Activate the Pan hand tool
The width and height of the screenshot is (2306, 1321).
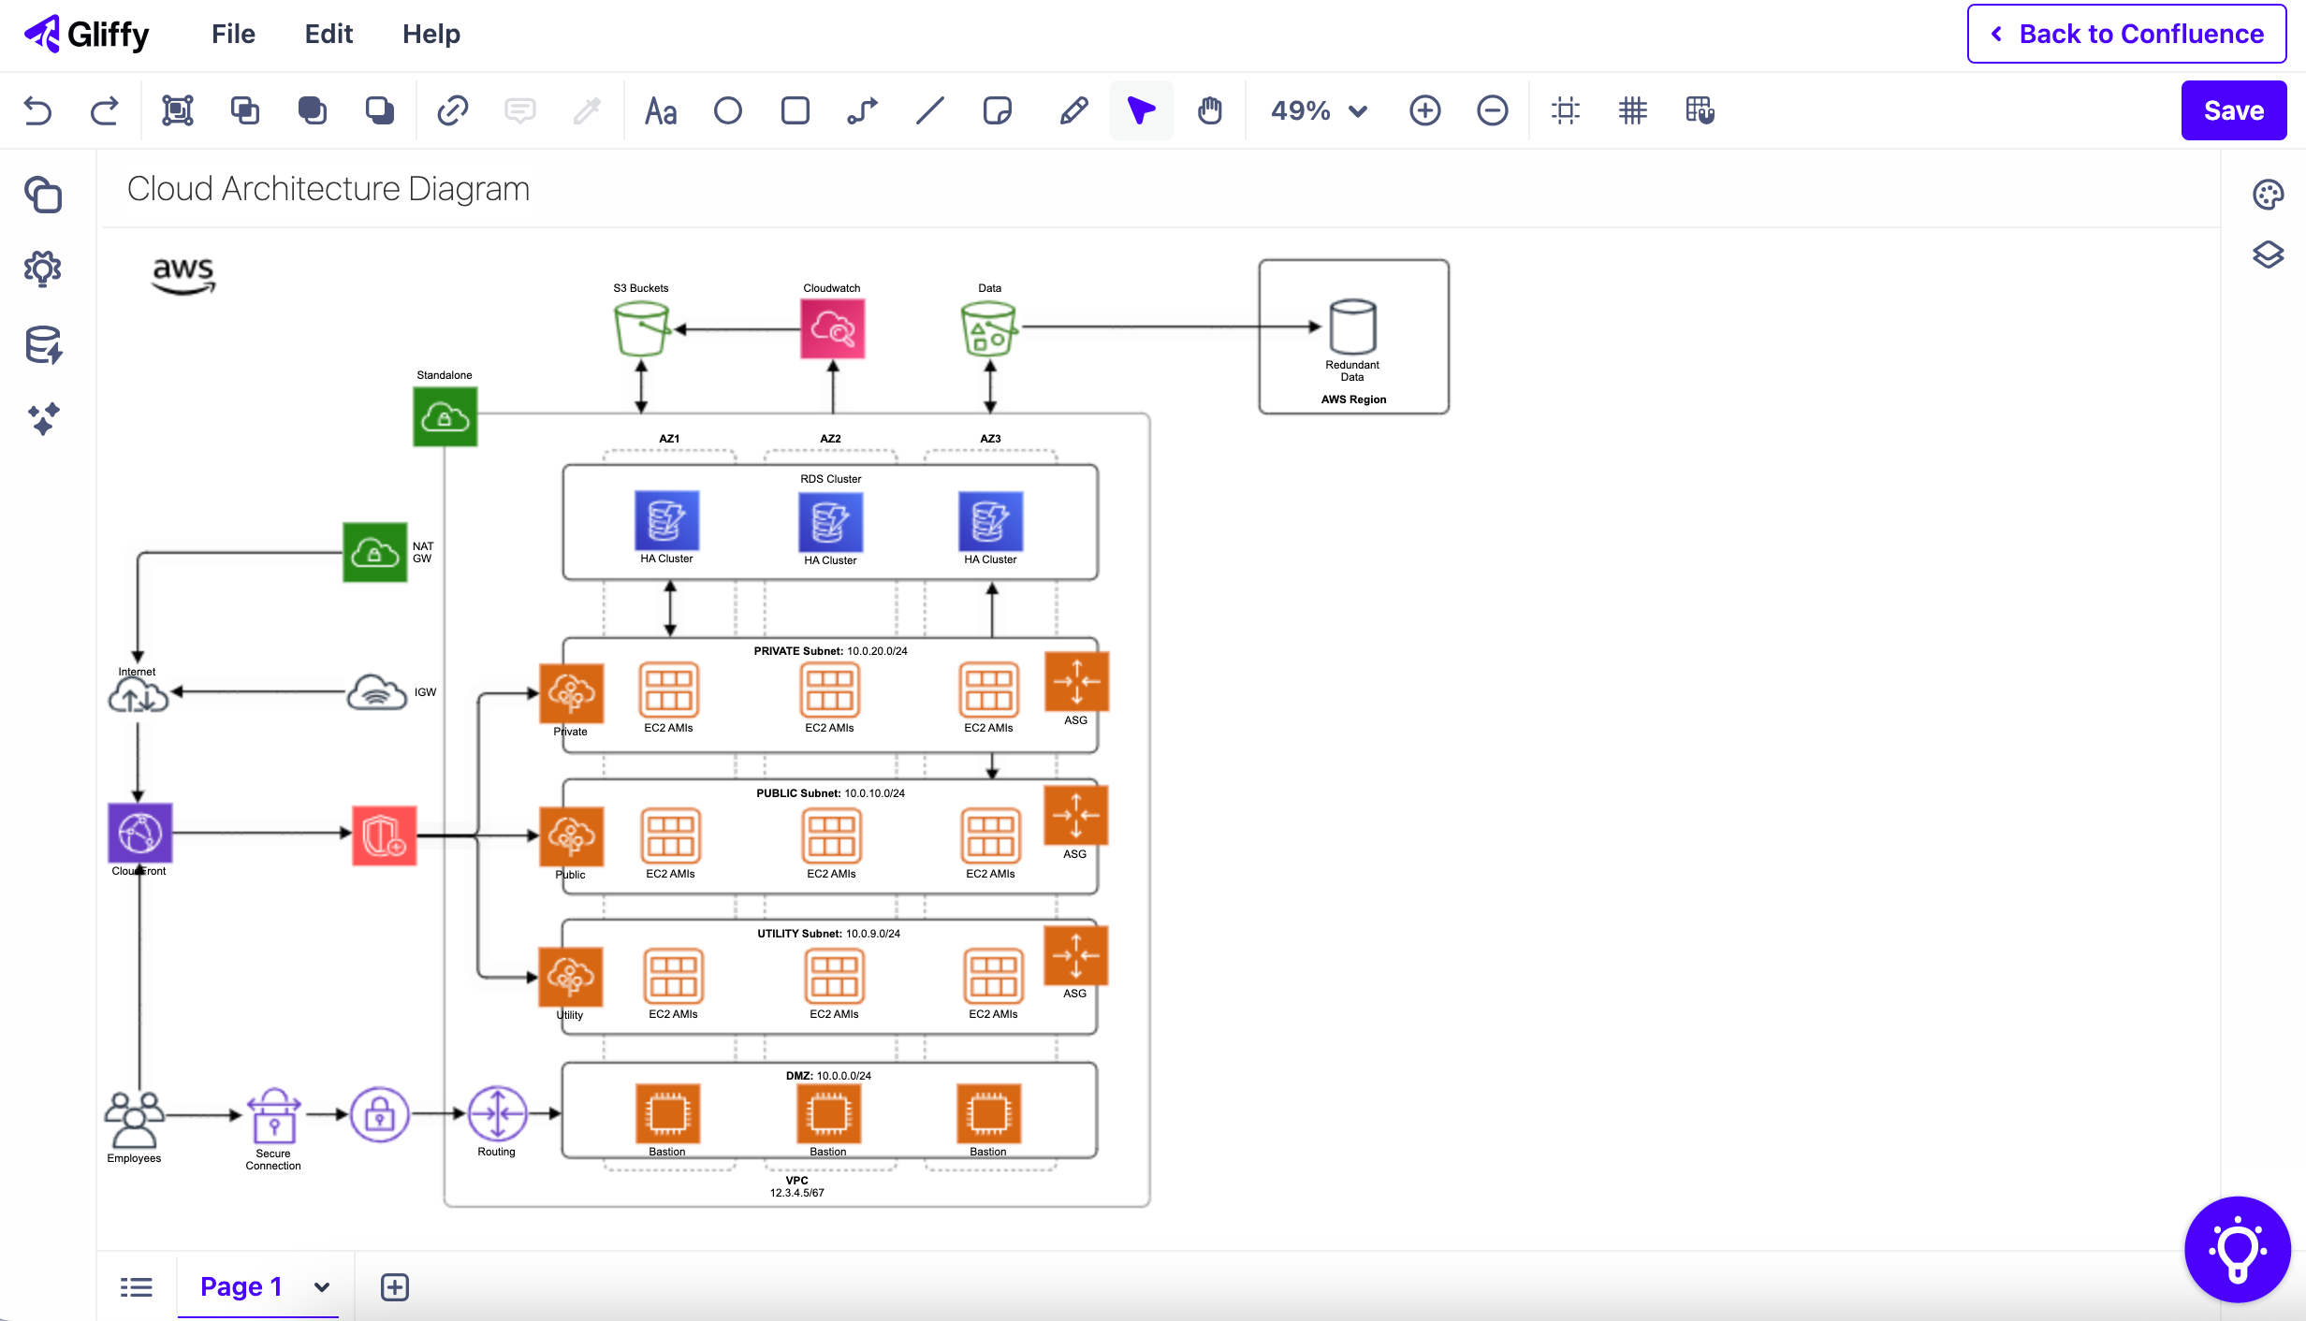pos(1209,110)
